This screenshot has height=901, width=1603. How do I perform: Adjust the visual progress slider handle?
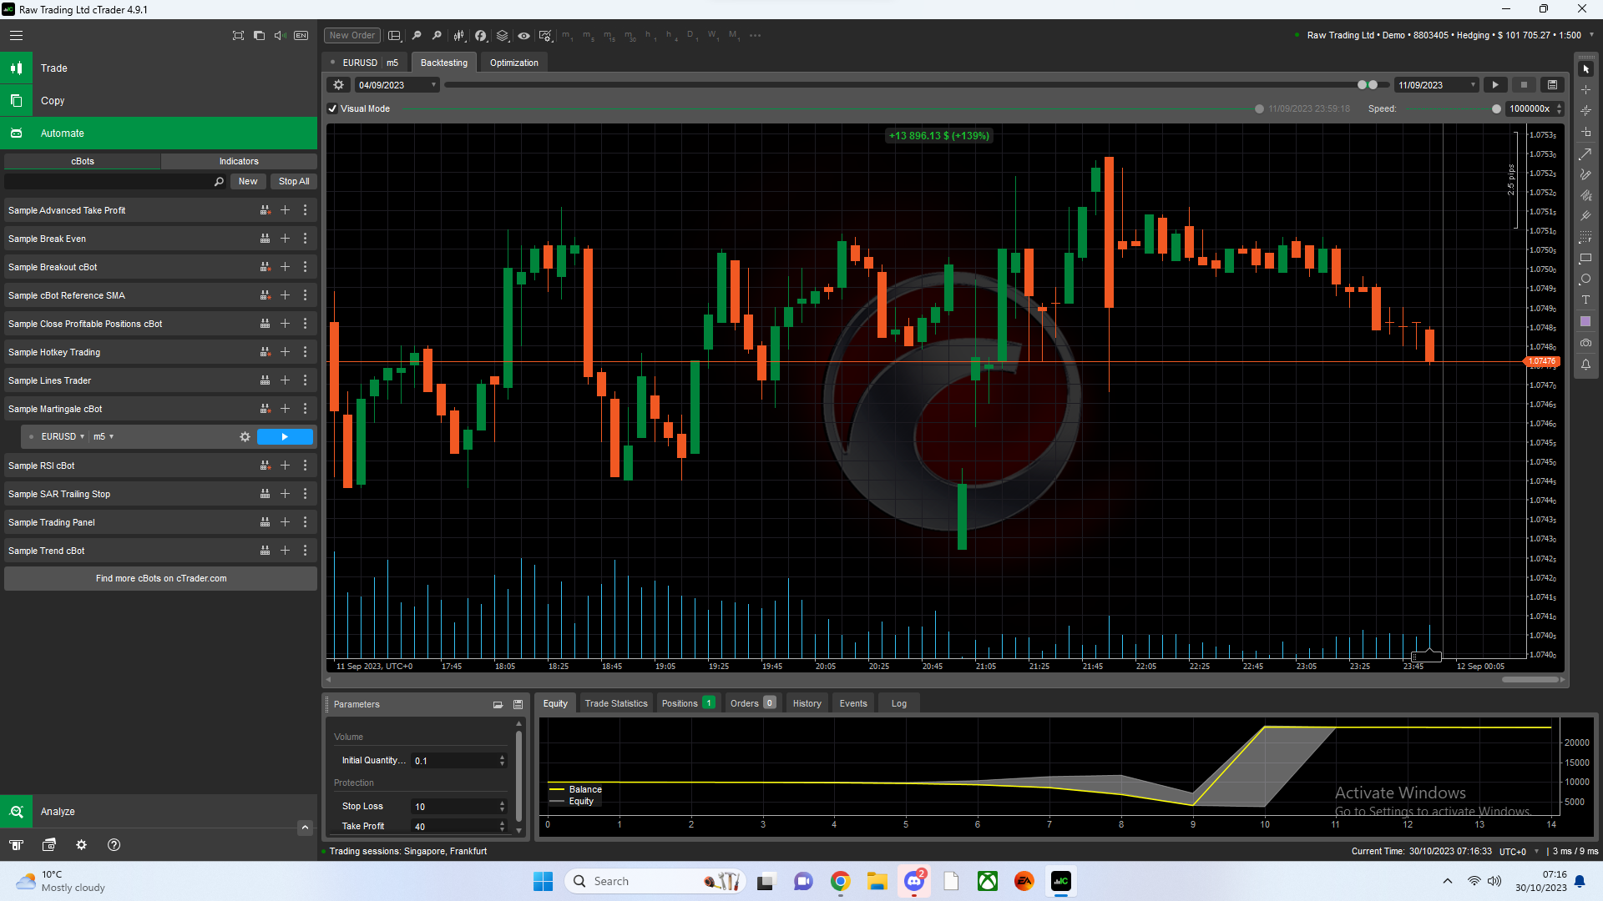1259,108
